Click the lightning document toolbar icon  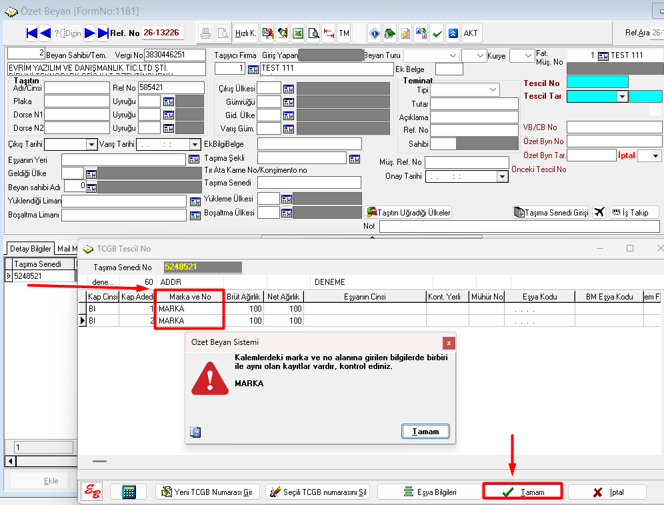point(405,33)
